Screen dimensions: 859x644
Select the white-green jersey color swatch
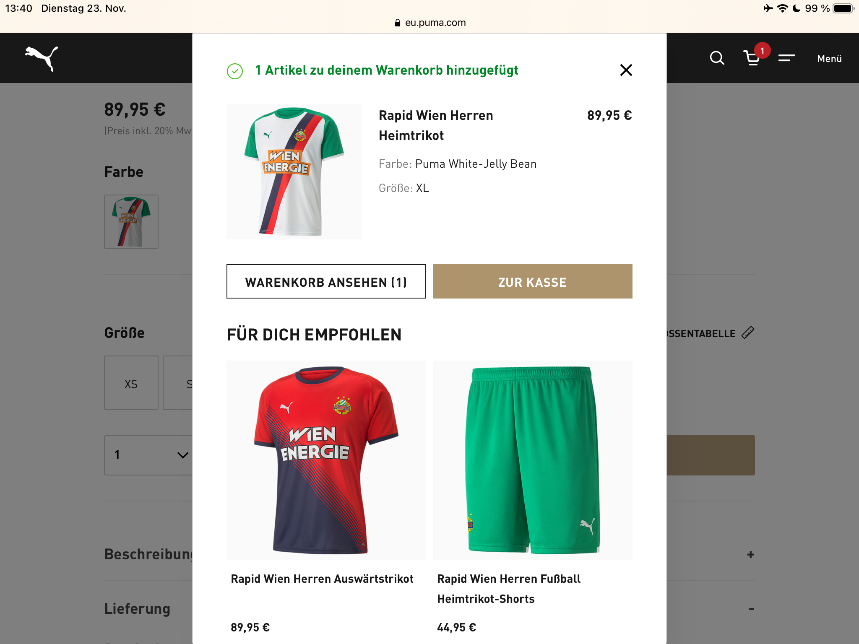click(131, 222)
